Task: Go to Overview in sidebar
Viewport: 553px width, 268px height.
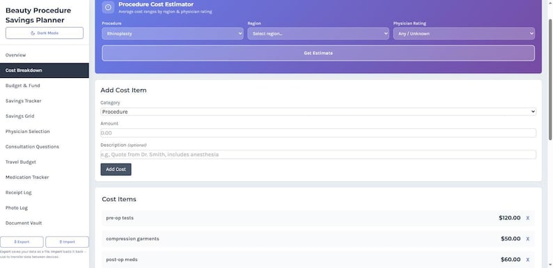Action: 45,55
